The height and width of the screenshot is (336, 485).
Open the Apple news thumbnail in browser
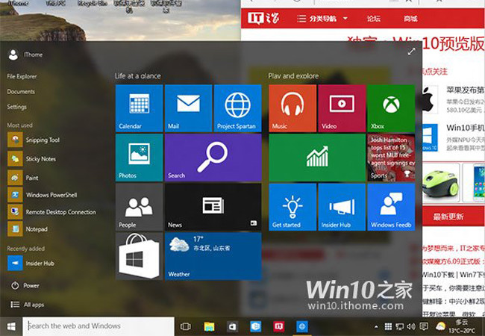click(x=431, y=99)
